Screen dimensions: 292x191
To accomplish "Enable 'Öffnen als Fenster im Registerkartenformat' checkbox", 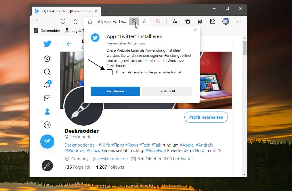I will pos(110,72).
